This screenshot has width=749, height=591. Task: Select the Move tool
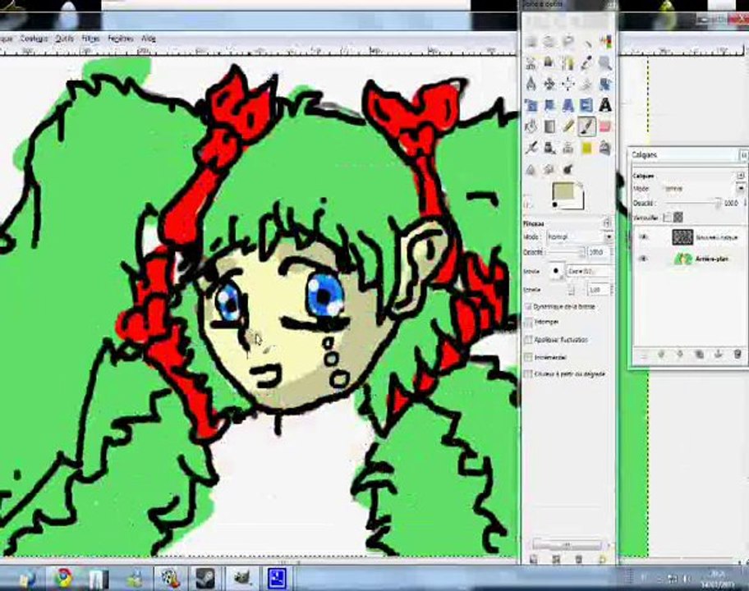(549, 84)
